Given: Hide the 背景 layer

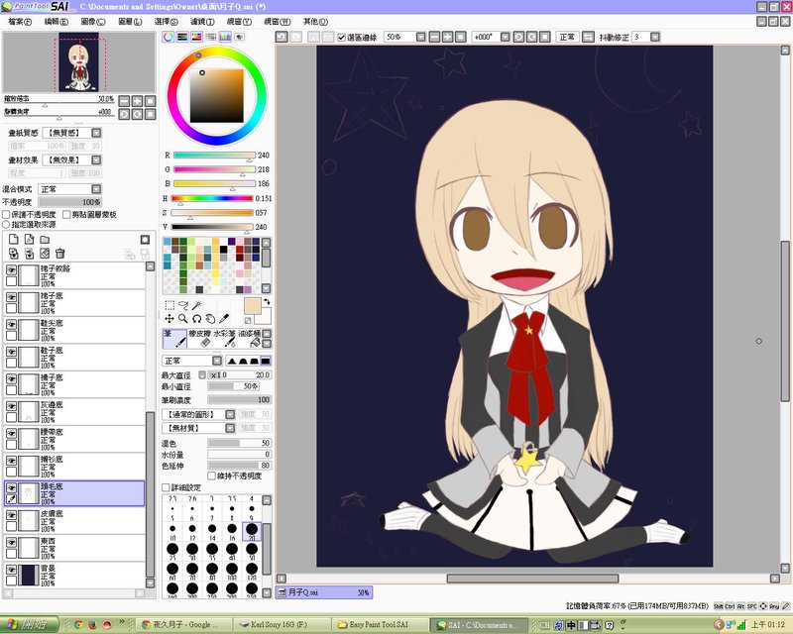Looking at the screenshot, I should 11,569.
